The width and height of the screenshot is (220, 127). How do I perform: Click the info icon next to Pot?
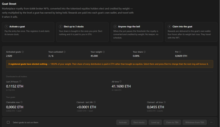[x=180, y=52]
